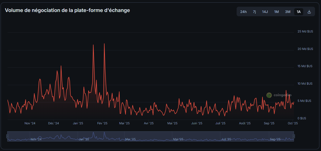
Task: Click the tallest February volume spike
Action: pyautogui.click(x=104, y=44)
